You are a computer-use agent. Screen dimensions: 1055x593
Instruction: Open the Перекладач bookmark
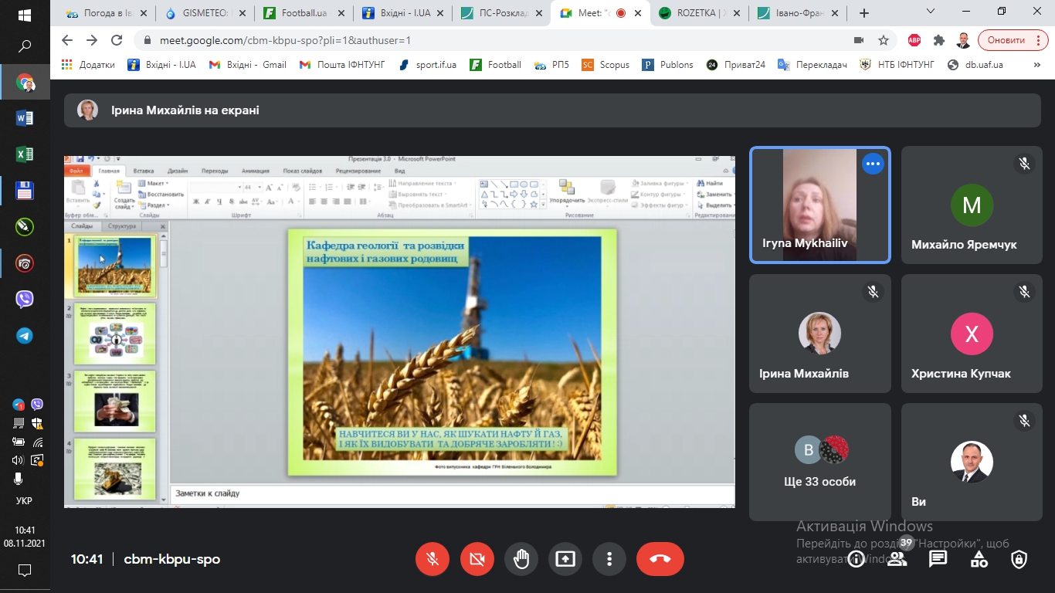click(813, 65)
